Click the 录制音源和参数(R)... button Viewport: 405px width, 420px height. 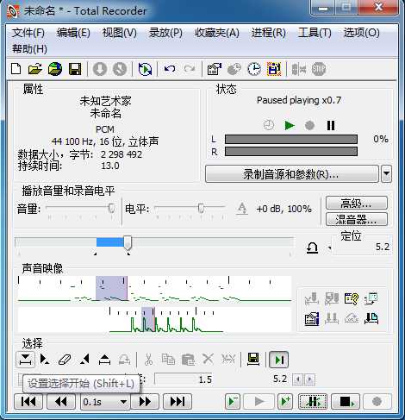292,173
